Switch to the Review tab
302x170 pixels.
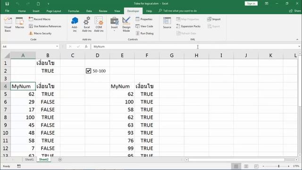(103, 11)
